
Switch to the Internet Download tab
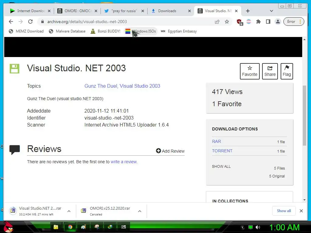30,11
